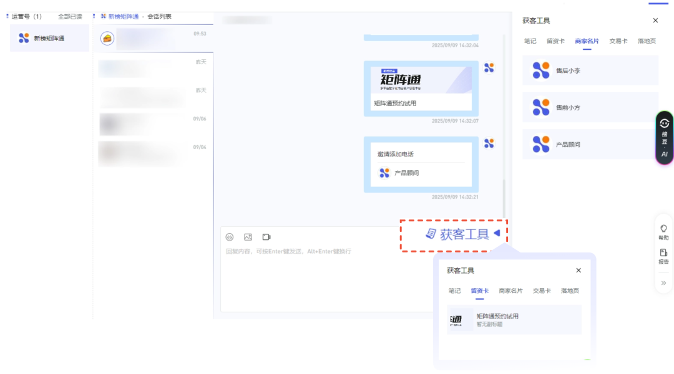Switch to 笔记 tab in popup panel
This screenshot has height=374, width=674.
coord(454,290)
